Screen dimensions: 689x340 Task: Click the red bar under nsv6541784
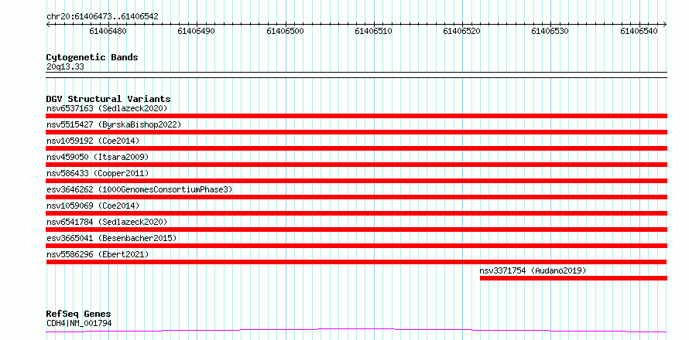[356, 229]
